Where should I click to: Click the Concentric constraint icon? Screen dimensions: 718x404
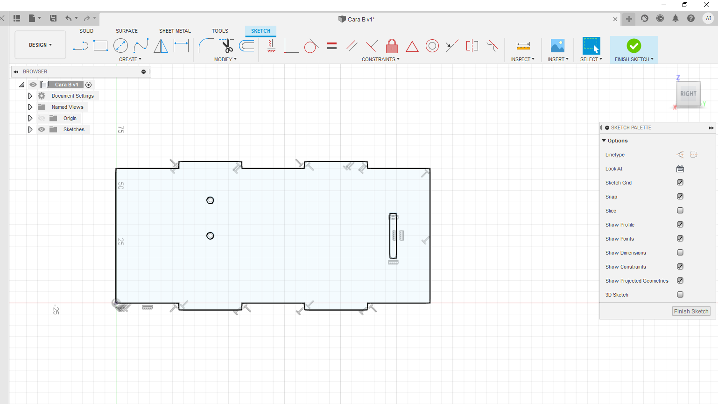tap(432, 46)
